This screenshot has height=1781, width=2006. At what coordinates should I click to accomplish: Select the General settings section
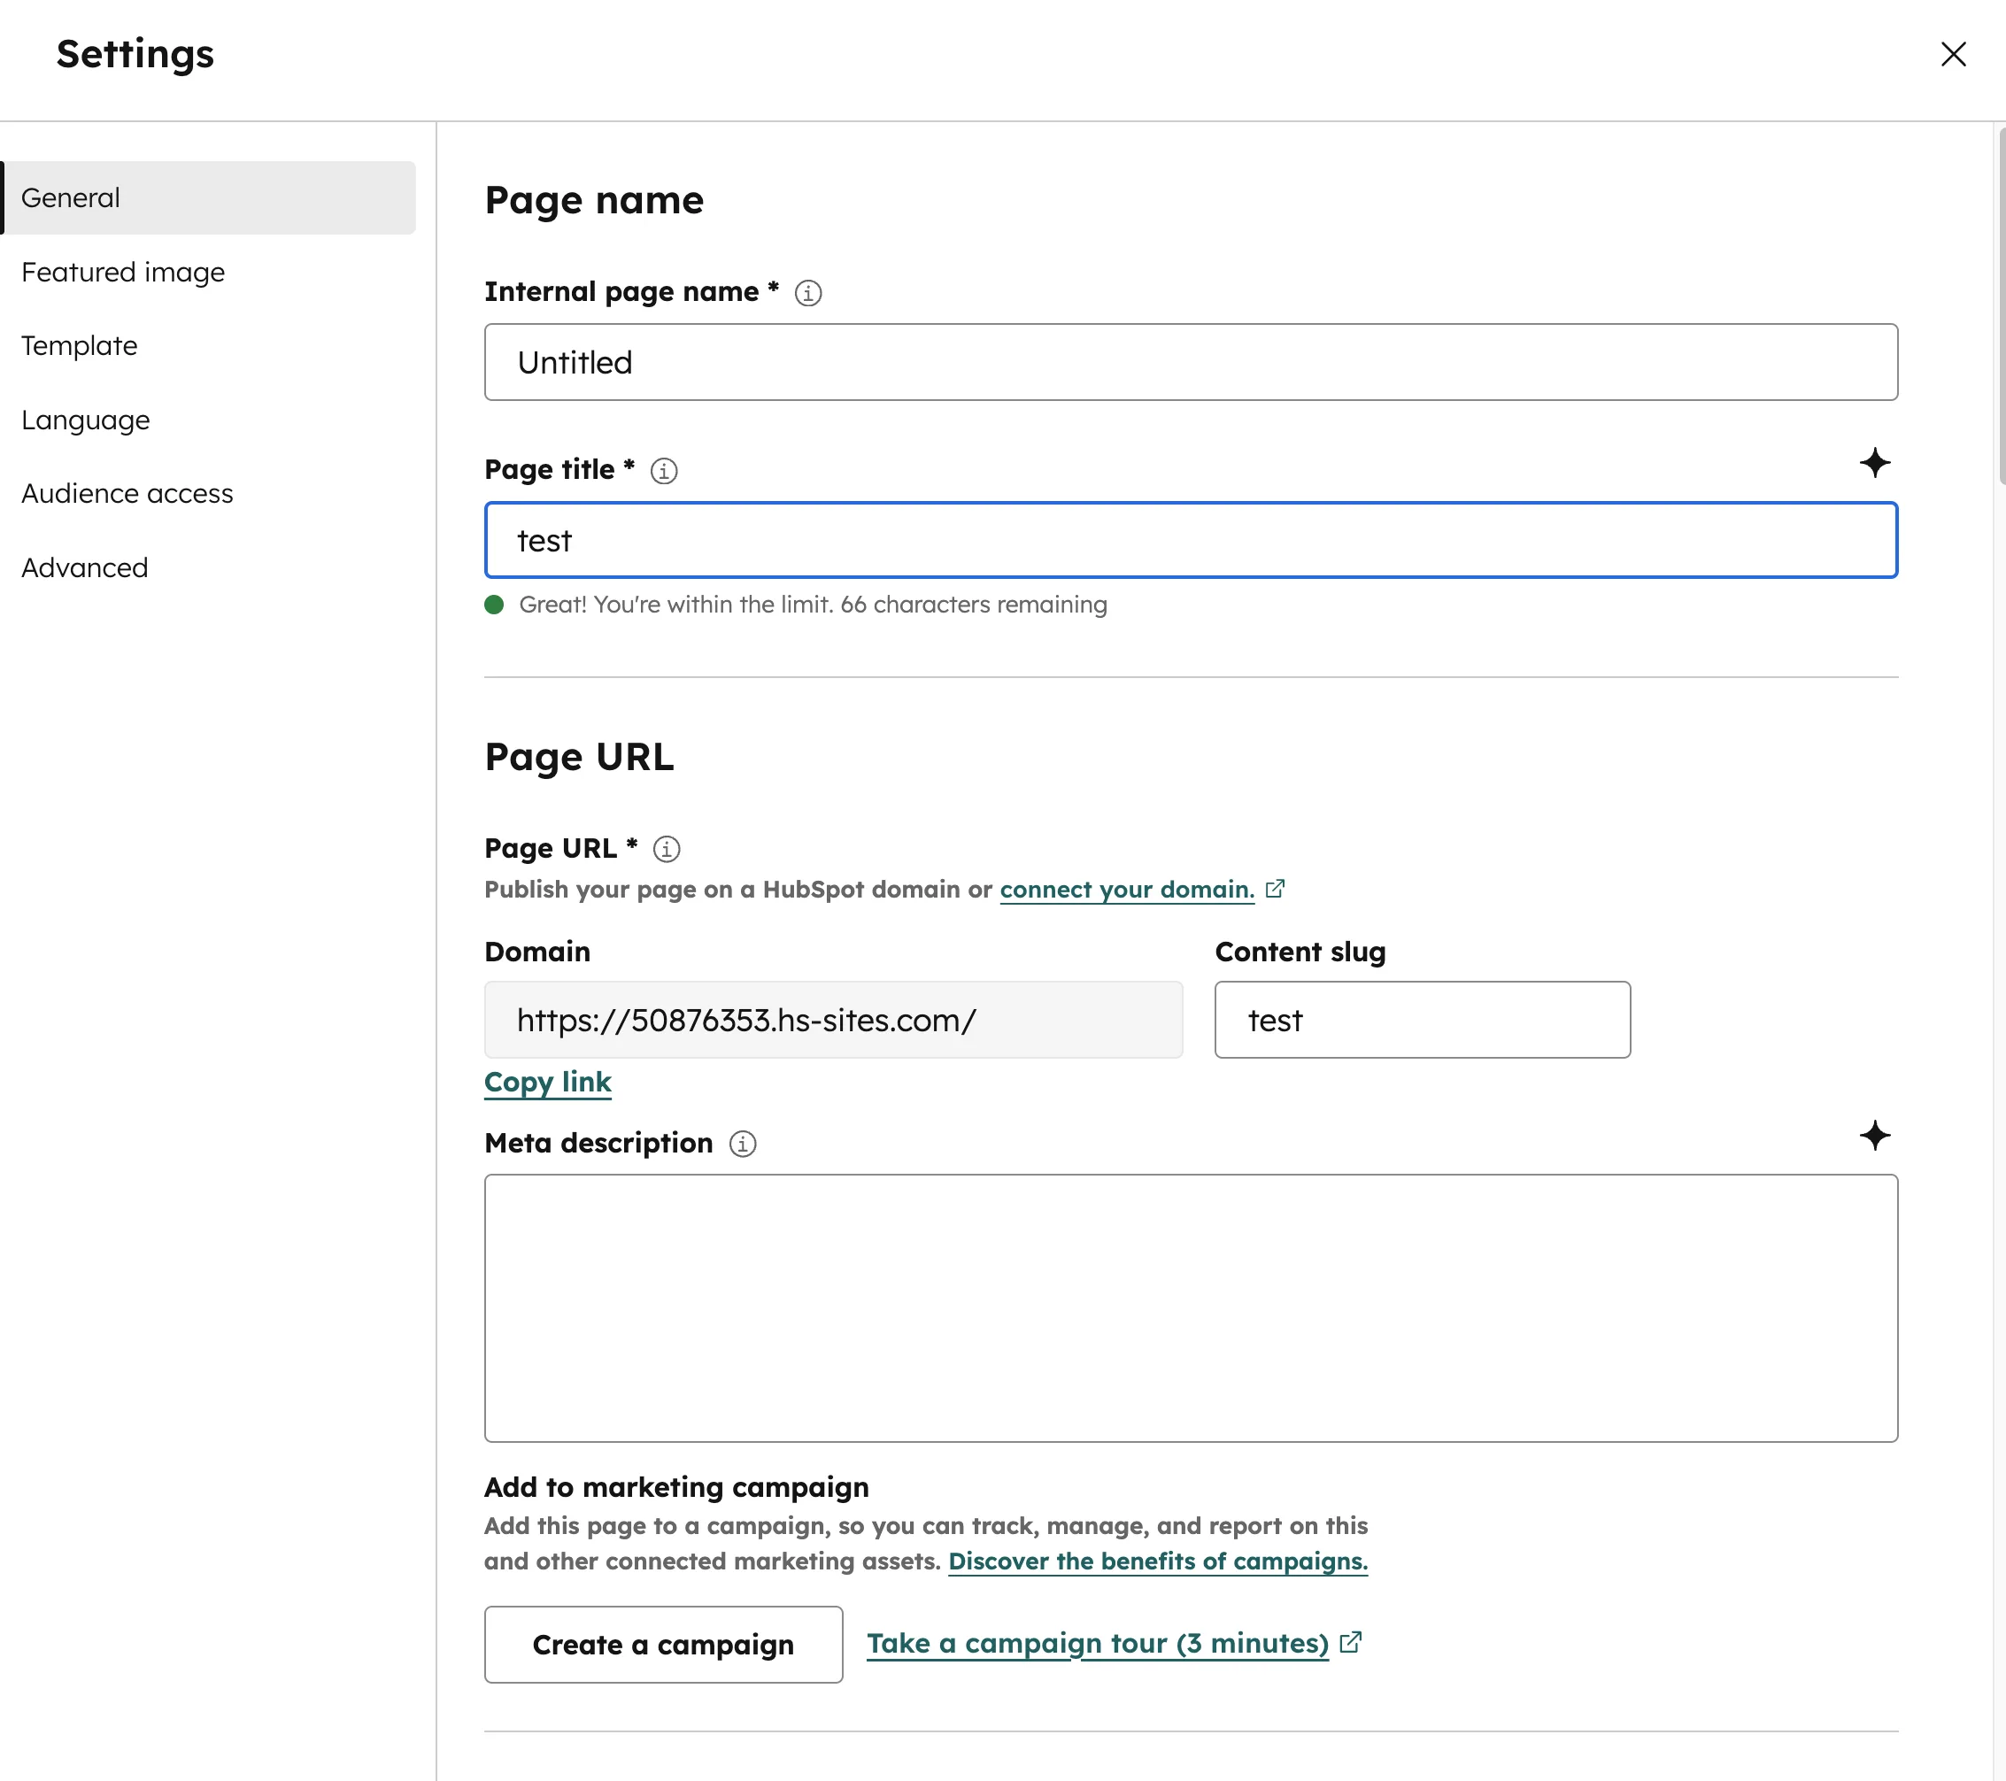[x=70, y=197]
